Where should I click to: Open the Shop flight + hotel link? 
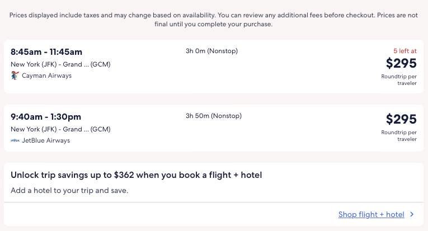point(371,214)
